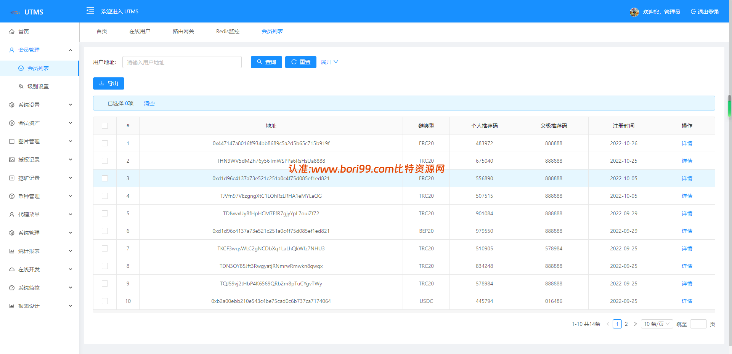Click referral code 483972
Viewport: 732px width, 354px height.
click(484, 143)
